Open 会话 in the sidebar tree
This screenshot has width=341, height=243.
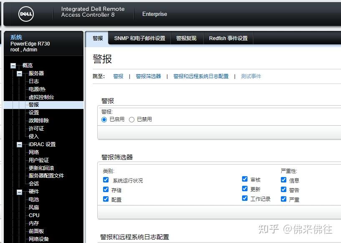click(x=34, y=184)
